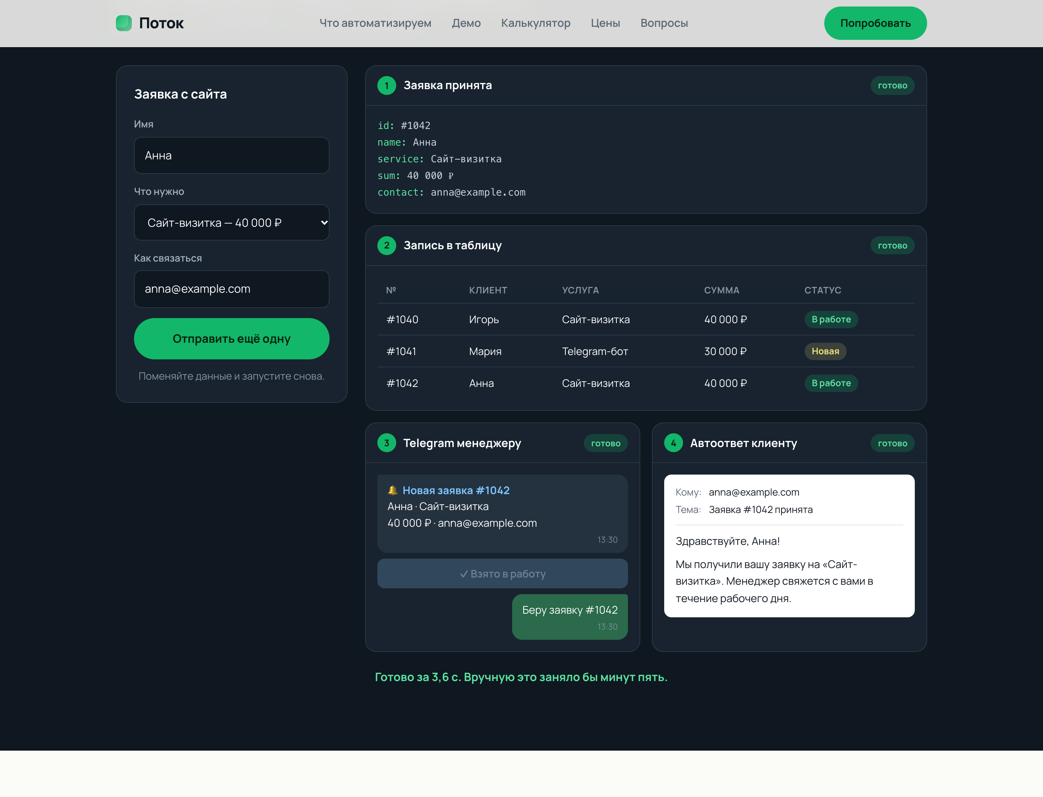Click the Поток brand name
Viewport: 1043px width, 797px height.
point(161,23)
